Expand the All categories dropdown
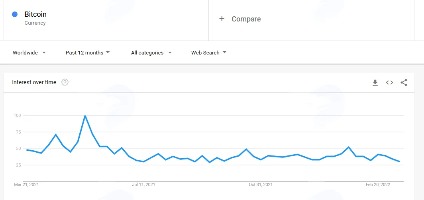 151,52
